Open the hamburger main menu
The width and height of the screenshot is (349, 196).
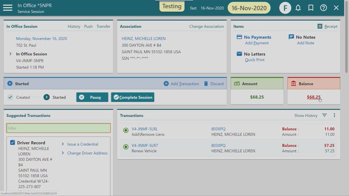tap(8, 8)
